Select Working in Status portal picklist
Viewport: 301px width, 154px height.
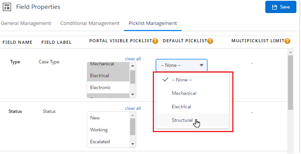99,130
